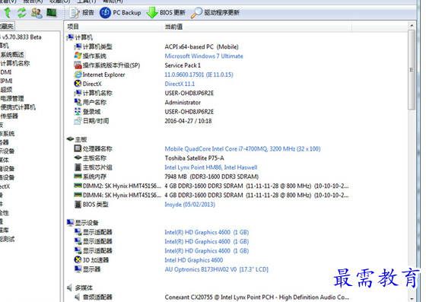Click the 3D 加速器 Intel HD Graphics link
Screen dimensions: 426x302
click(194, 260)
